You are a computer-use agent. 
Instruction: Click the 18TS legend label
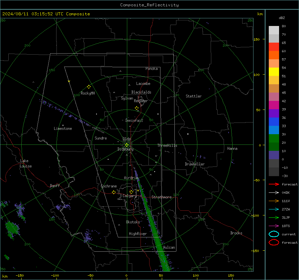pyautogui.click(x=286, y=226)
